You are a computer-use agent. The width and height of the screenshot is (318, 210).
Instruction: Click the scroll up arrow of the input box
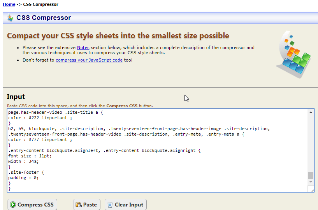311,112
